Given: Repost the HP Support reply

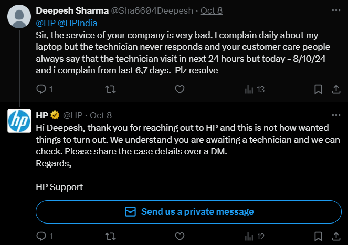Looking at the screenshot, I should (x=111, y=237).
